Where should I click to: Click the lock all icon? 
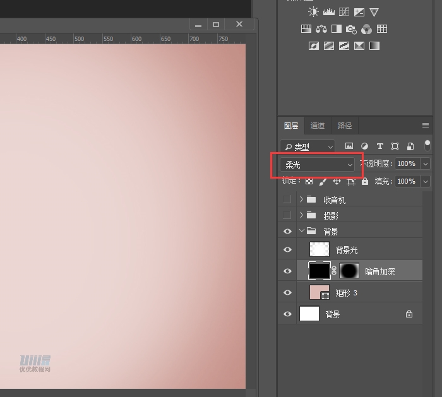coord(364,181)
